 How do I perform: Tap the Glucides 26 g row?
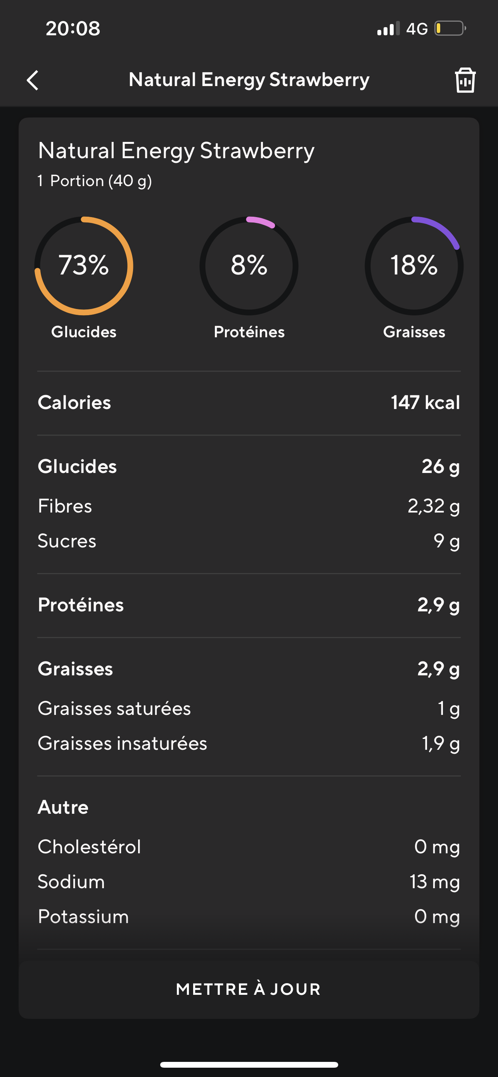(249, 466)
